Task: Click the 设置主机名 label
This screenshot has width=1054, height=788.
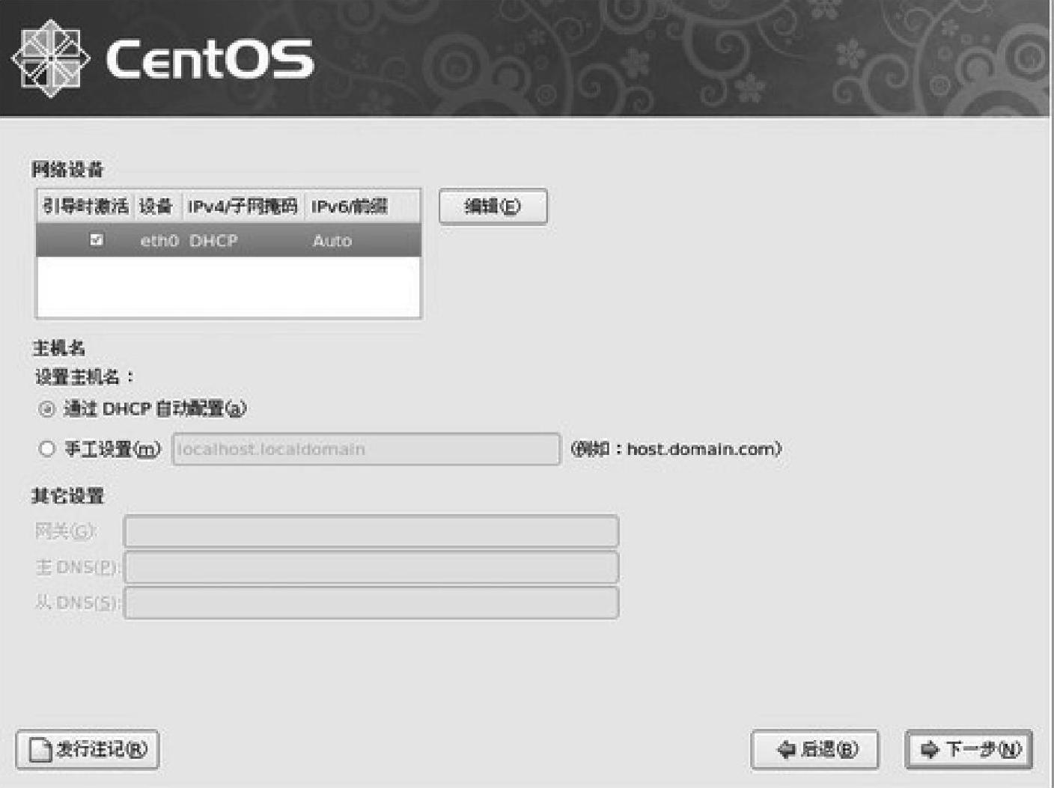Action: tap(84, 376)
